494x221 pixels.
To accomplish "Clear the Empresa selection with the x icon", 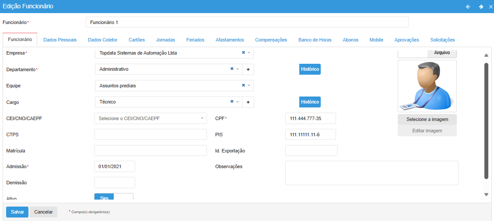I will coord(243,53).
